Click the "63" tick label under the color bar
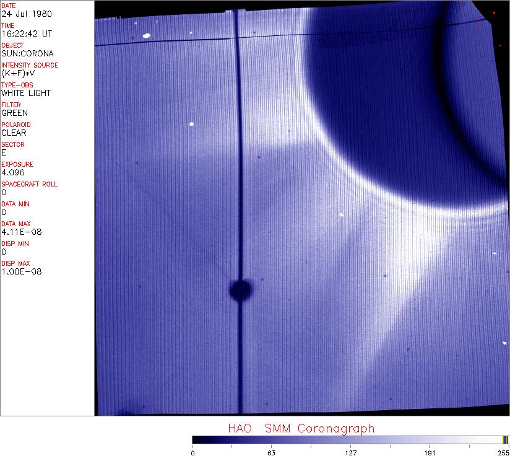The image size is (510, 456). point(271,452)
